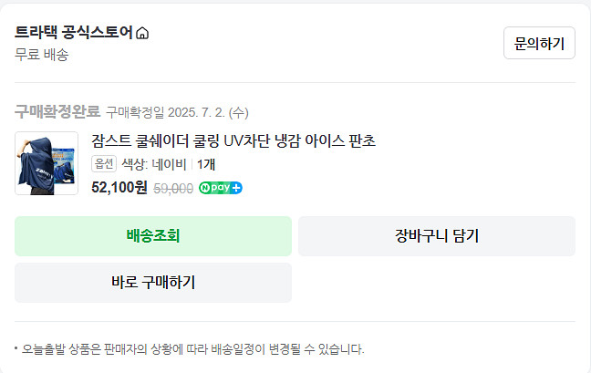The height and width of the screenshot is (373, 591).
Task: Add item with 장바구니 담기 button
Action: (436, 236)
